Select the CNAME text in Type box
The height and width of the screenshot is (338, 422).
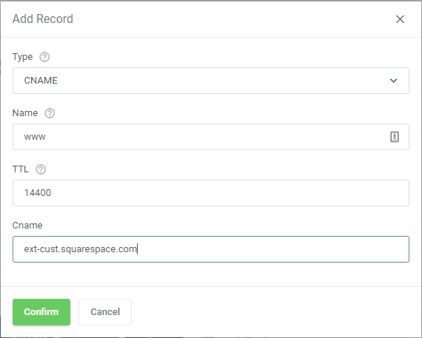point(41,81)
